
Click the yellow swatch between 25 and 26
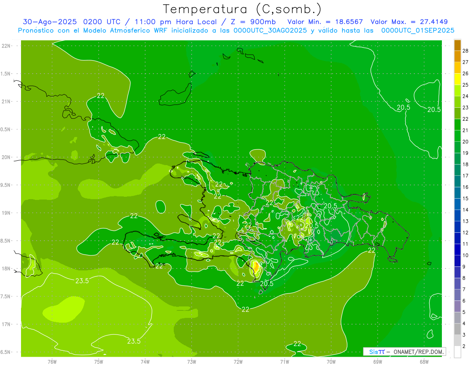click(x=457, y=79)
